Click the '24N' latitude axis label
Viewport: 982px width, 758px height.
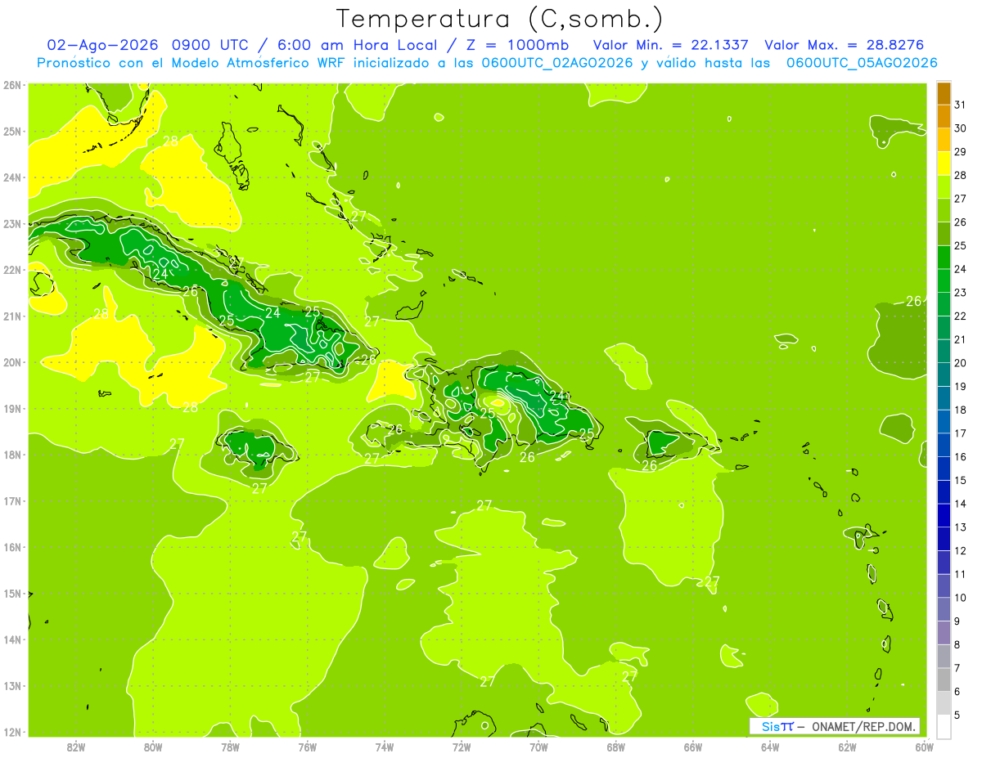click(12, 177)
